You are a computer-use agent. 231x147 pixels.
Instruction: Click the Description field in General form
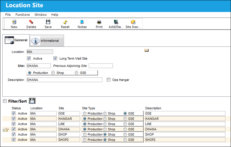pyautogui.click(x=64, y=80)
